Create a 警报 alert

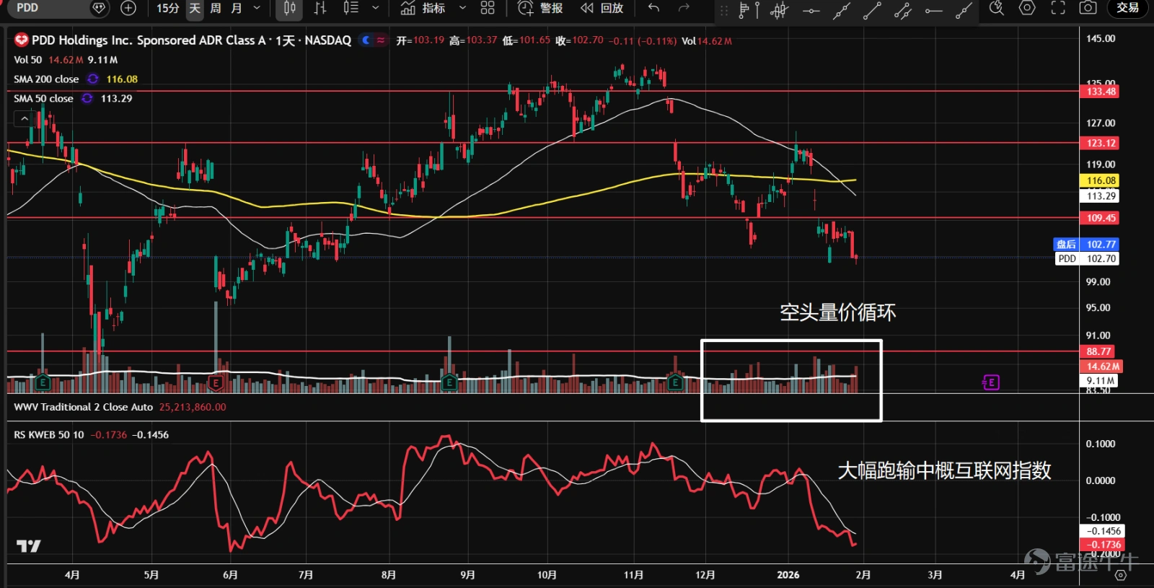tap(541, 8)
